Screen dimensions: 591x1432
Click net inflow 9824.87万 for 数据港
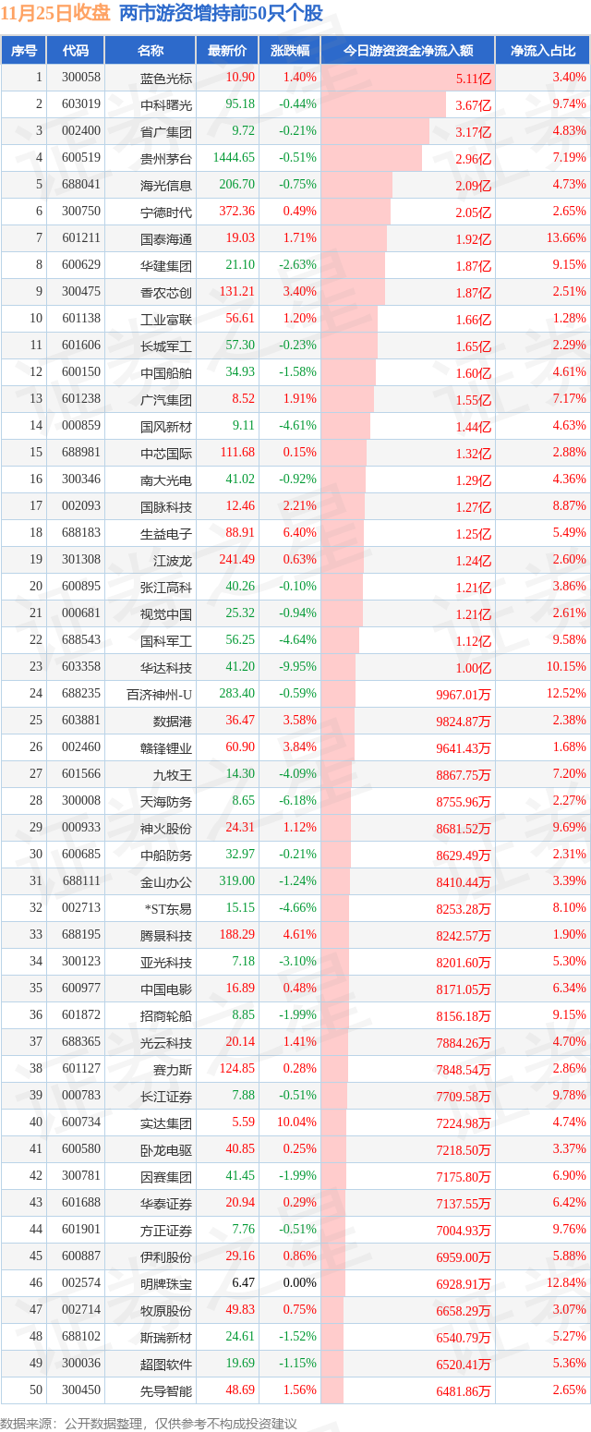tap(464, 722)
